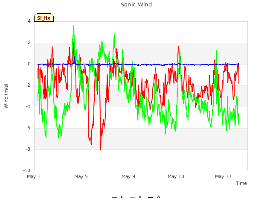Click the y-axis tick label -4
This screenshot has height=205, width=273.
point(29,106)
